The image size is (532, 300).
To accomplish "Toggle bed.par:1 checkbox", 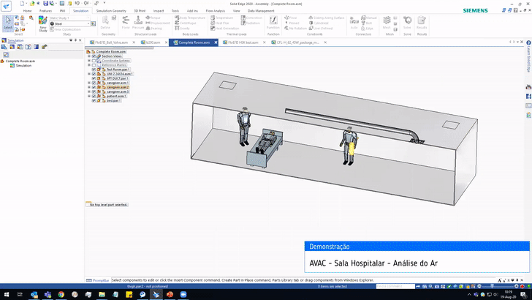I will [x=94, y=100].
